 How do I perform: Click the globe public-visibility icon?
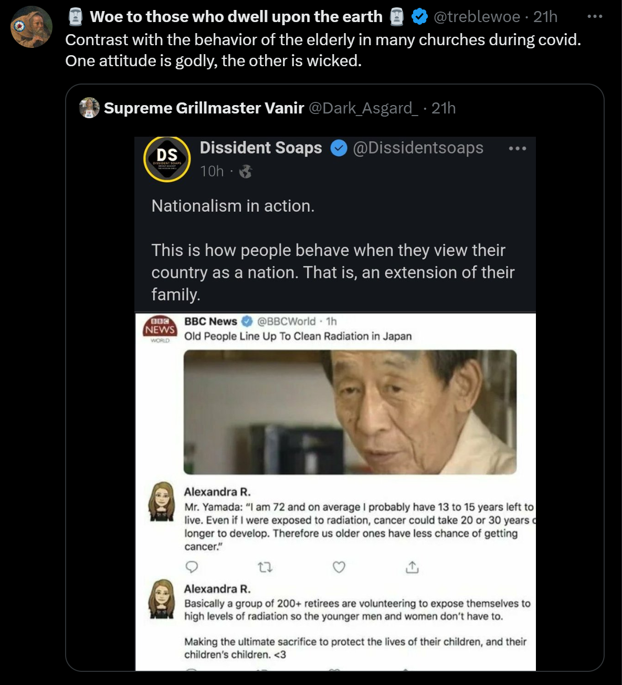pyautogui.click(x=246, y=172)
